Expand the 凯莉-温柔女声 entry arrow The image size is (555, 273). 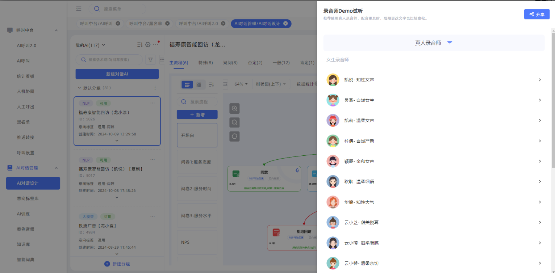tap(539, 121)
